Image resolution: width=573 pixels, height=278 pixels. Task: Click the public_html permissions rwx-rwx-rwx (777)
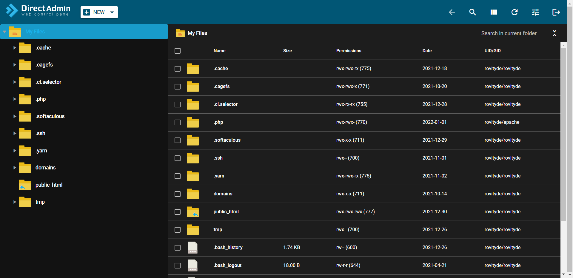[x=355, y=212]
